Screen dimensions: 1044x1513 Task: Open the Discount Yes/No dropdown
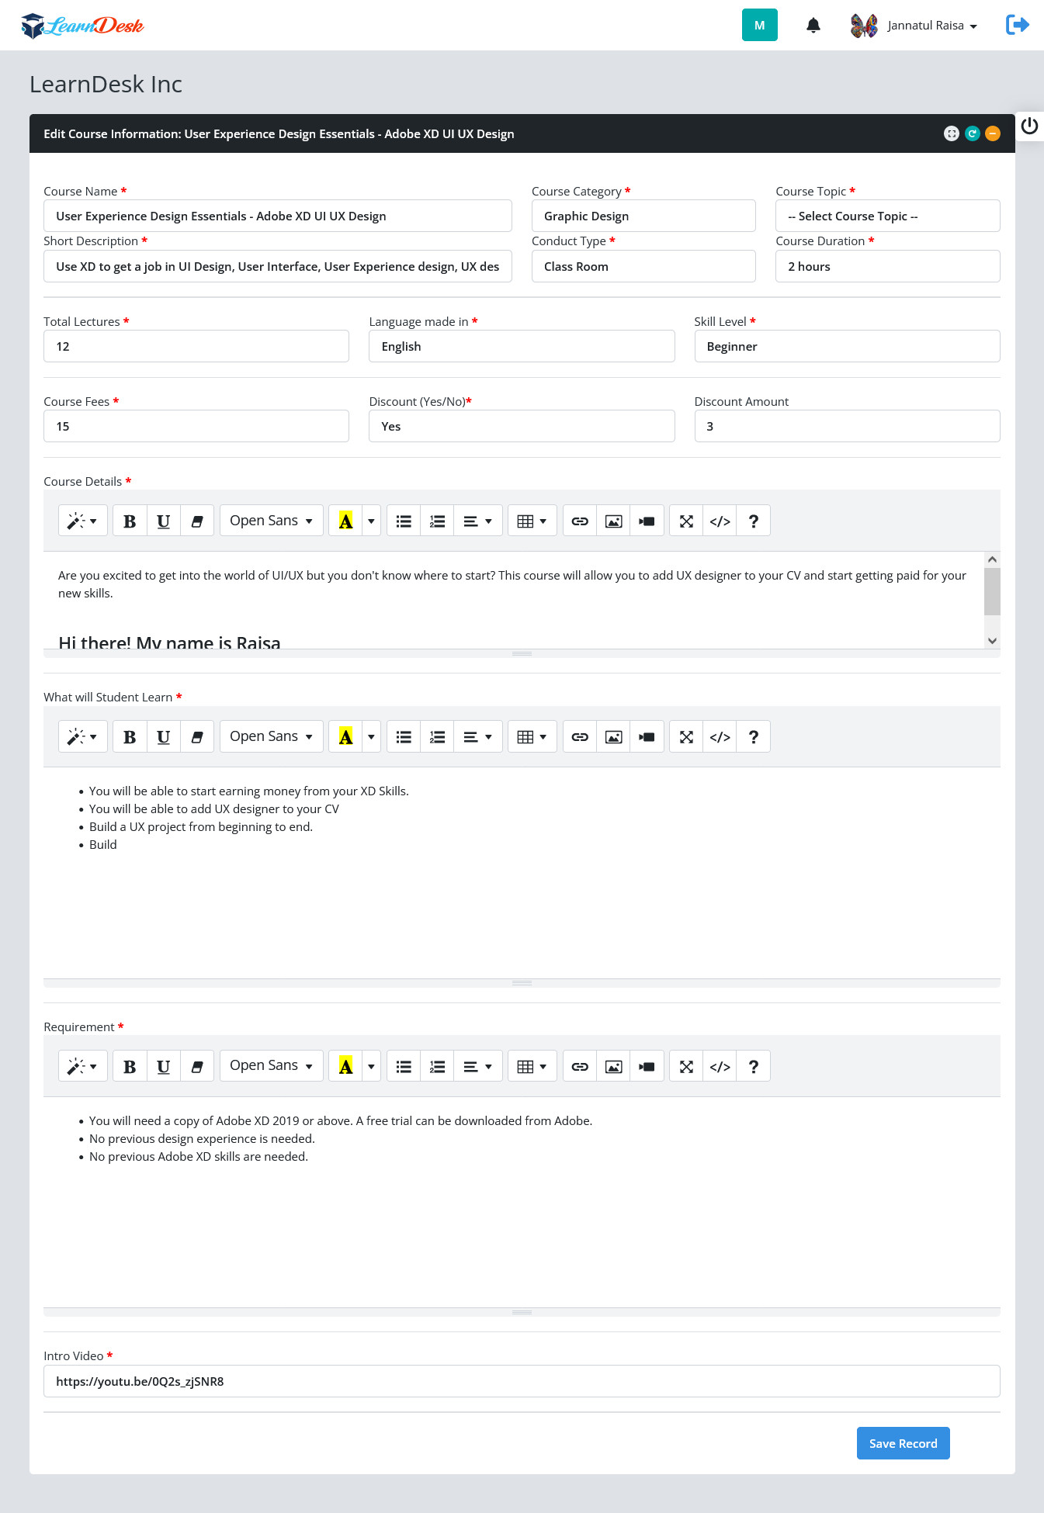click(522, 426)
